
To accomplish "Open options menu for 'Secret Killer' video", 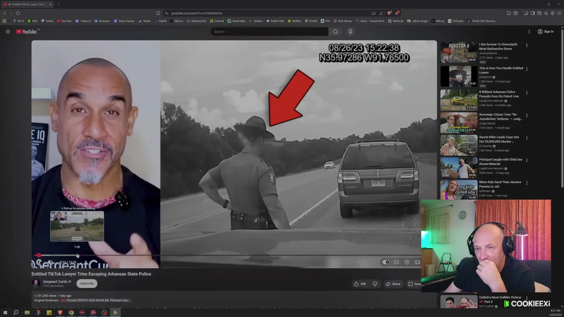I will coord(527,138).
